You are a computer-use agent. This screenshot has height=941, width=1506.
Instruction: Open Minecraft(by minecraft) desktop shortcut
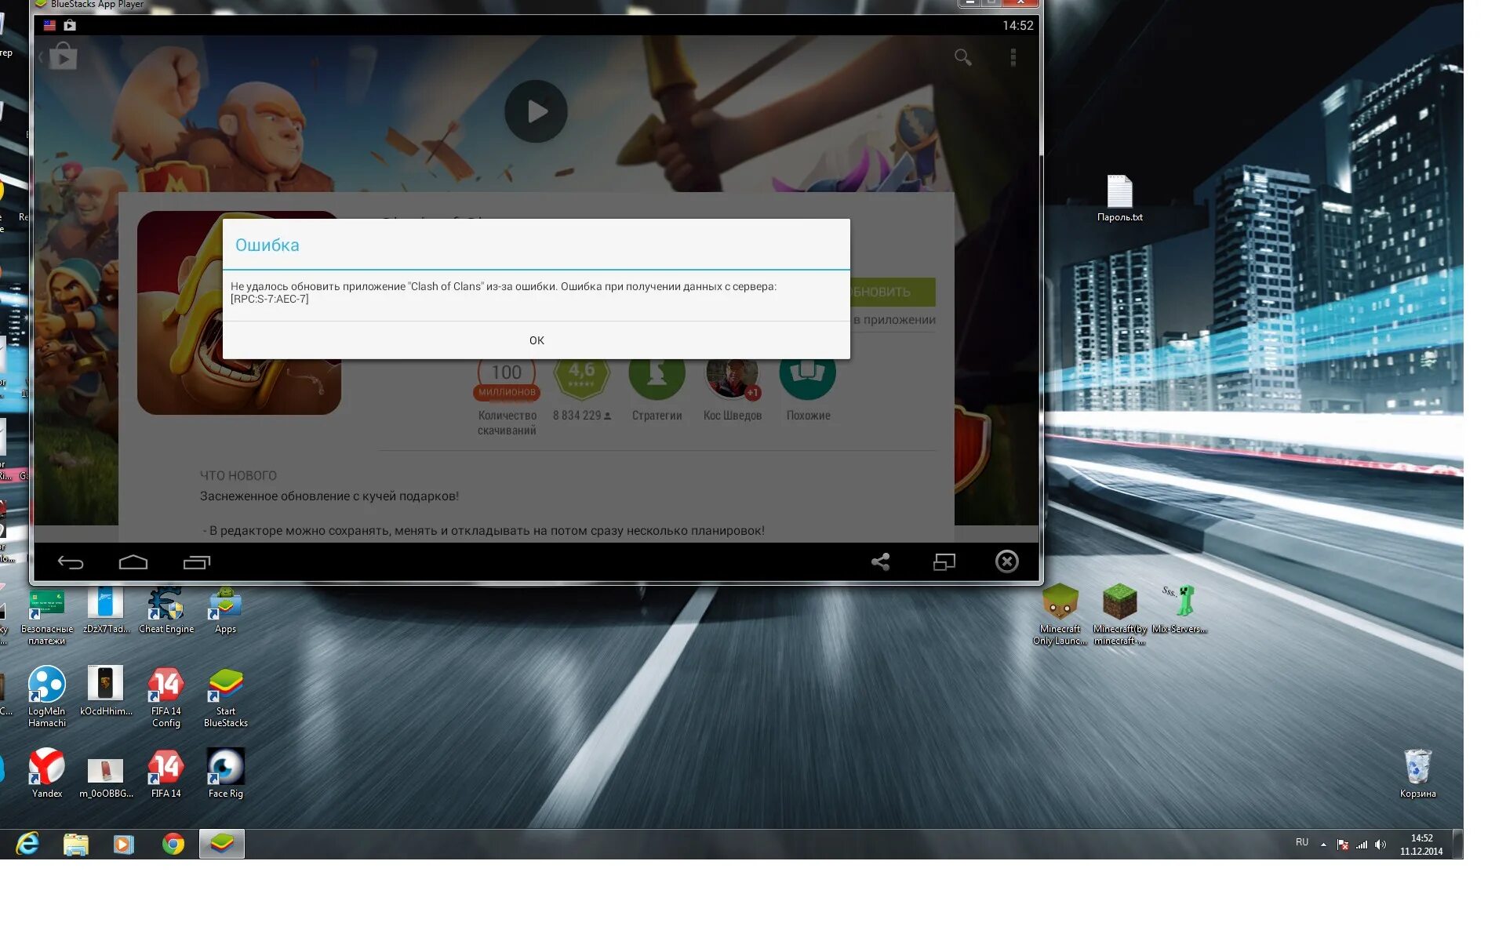pos(1119,614)
